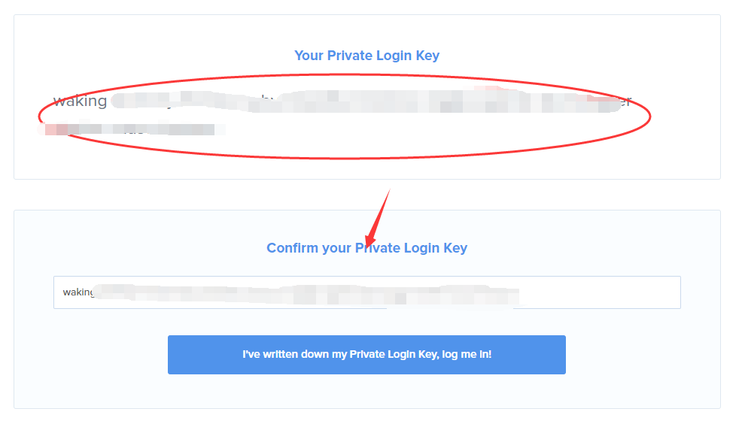Click the empty right end of the confirm field
This screenshot has height=436, width=742.
tap(602, 292)
